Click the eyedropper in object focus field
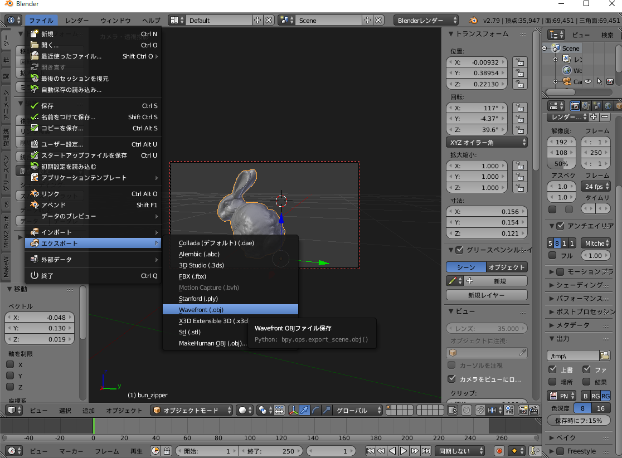This screenshot has width=622, height=458. pos(522,353)
